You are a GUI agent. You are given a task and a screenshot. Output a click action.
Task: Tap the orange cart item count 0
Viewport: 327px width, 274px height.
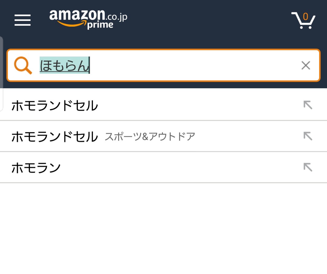[305, 16]
